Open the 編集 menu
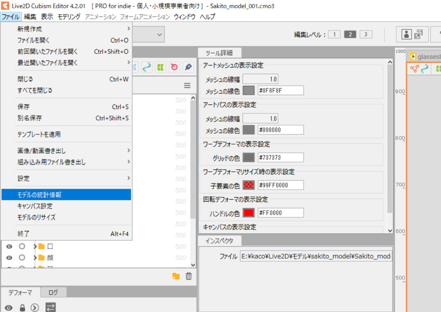Image resolution: width=441 pixels, height=312 pixels. tap(30, 17)
